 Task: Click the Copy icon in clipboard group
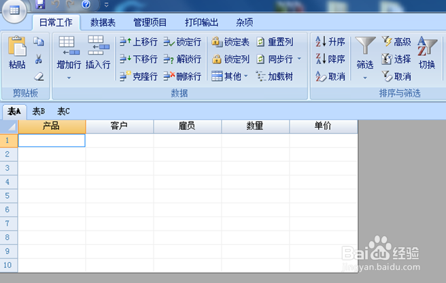point(39,41)
